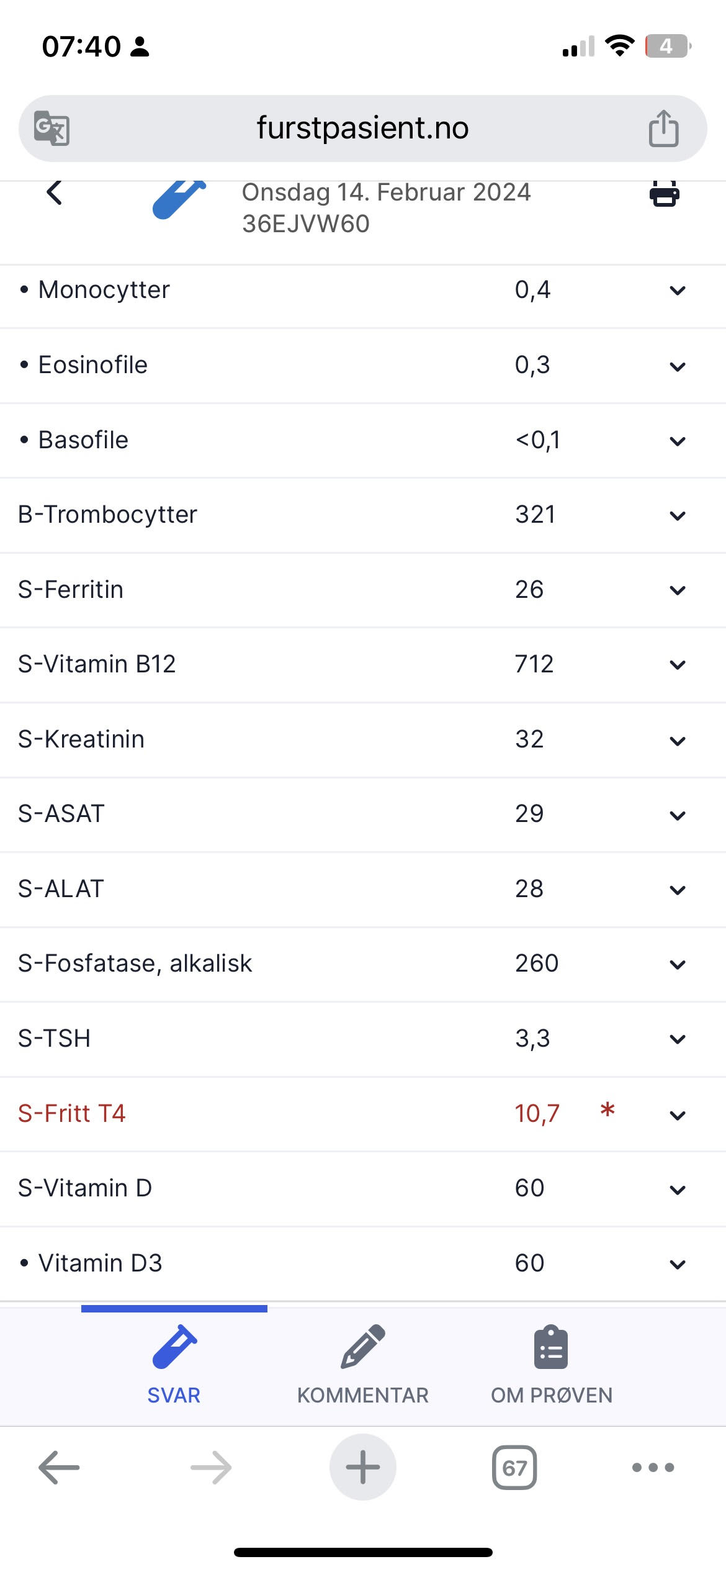
Task: Open the share sheet icon
Action: click(x=663, y=128)
